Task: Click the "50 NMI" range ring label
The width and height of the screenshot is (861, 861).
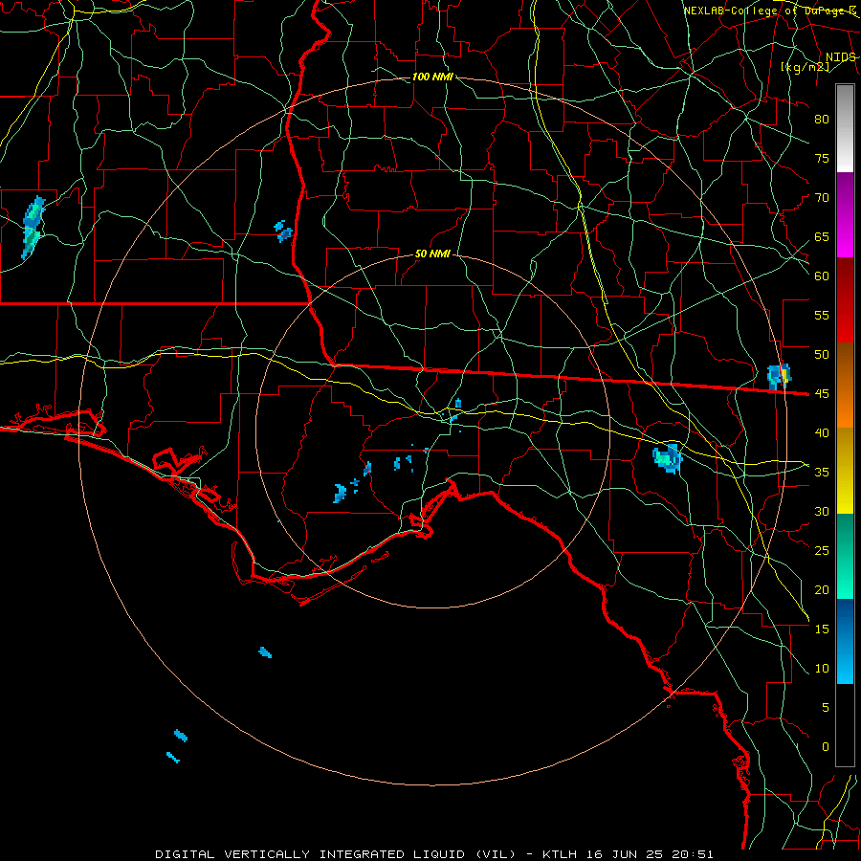Action: (432, 254)
